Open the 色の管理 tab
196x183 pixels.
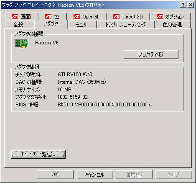[172, 25]
